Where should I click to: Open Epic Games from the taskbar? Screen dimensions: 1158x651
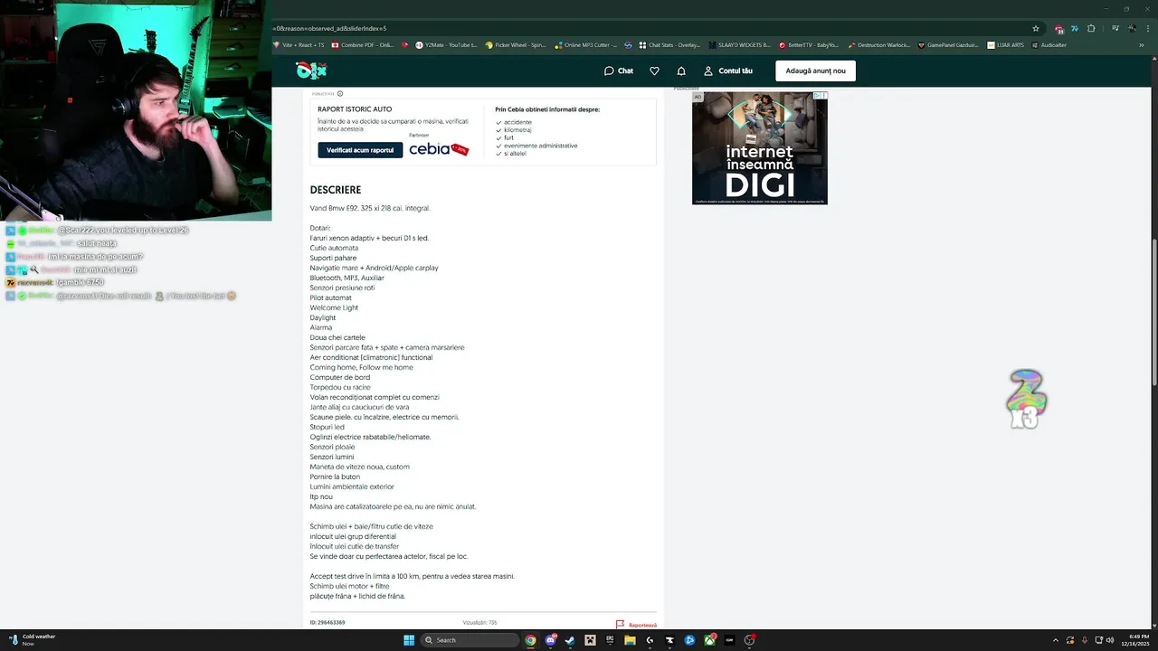click(x=610, y=640)
